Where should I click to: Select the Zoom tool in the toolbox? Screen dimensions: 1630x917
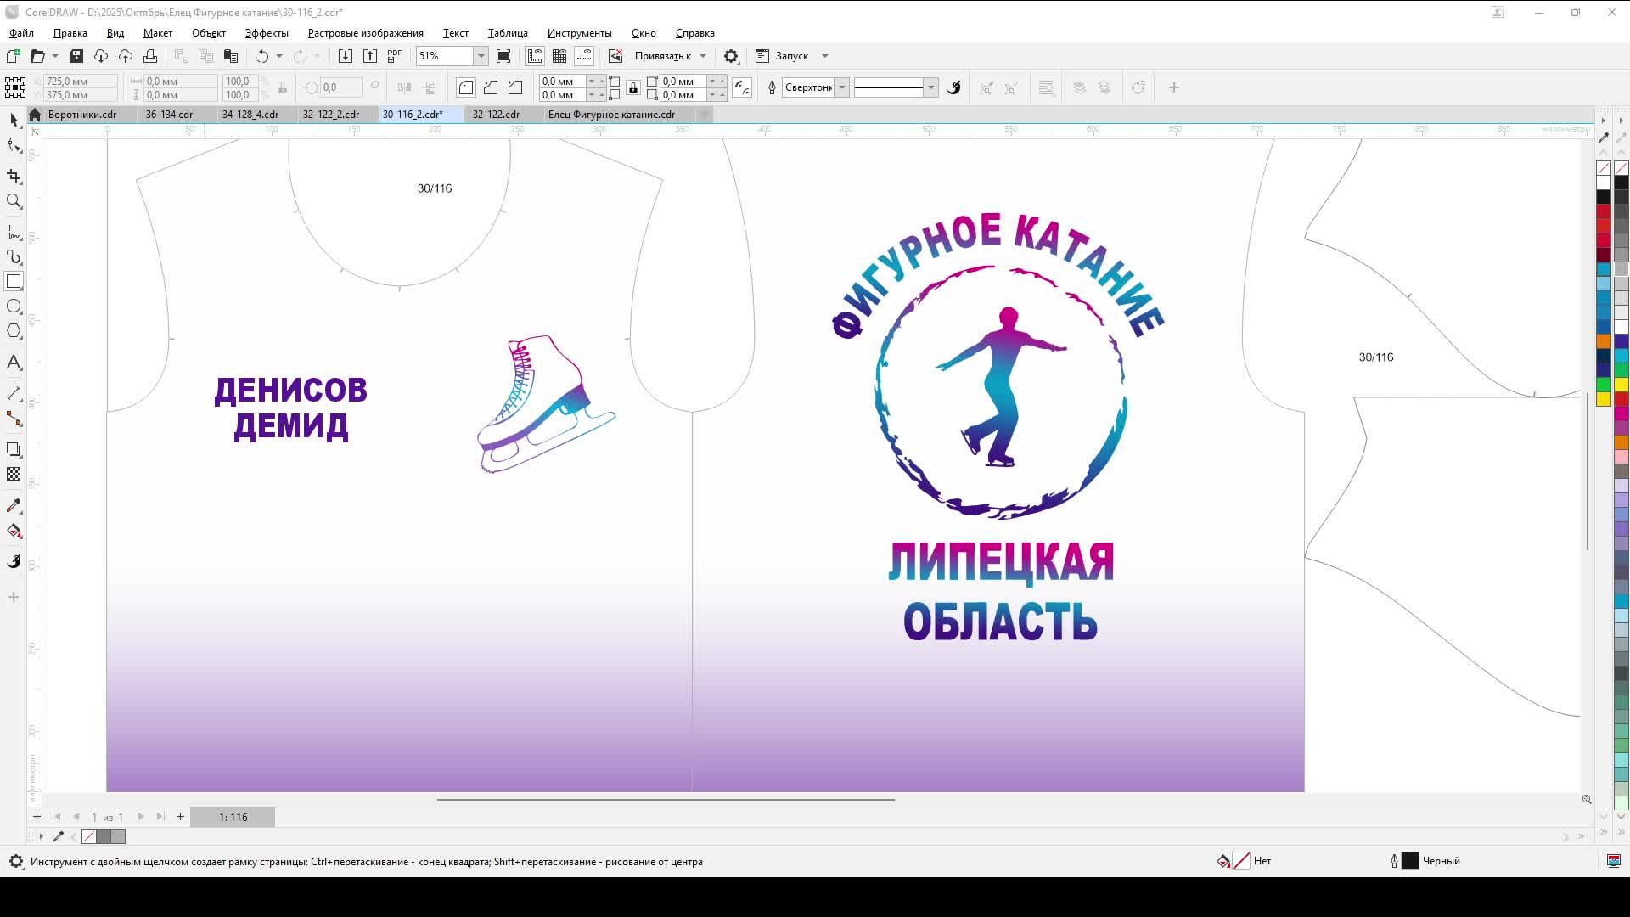pos(14,202)
